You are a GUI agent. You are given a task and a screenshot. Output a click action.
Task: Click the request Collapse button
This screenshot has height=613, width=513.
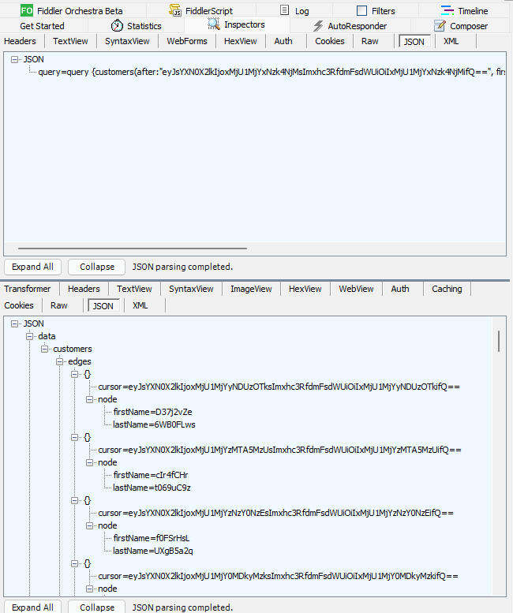point(97,267)
